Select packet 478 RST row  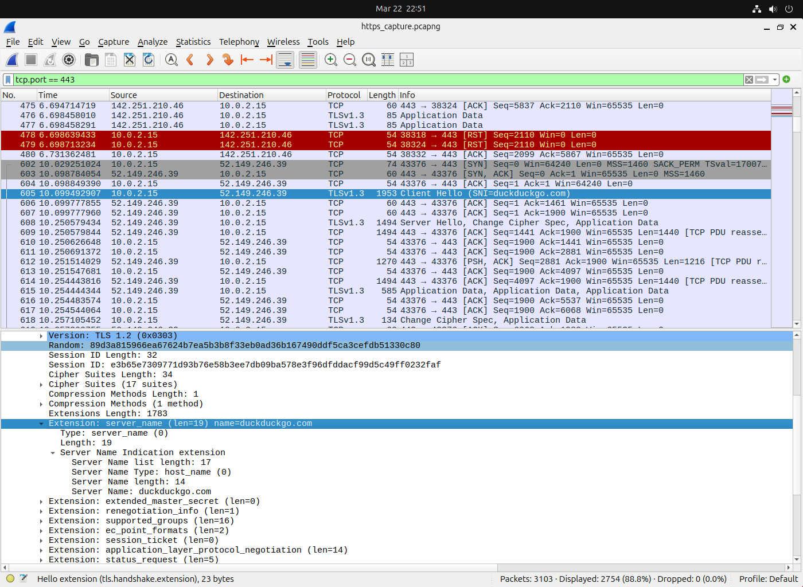pyautogui.click(x=385, y=135)
